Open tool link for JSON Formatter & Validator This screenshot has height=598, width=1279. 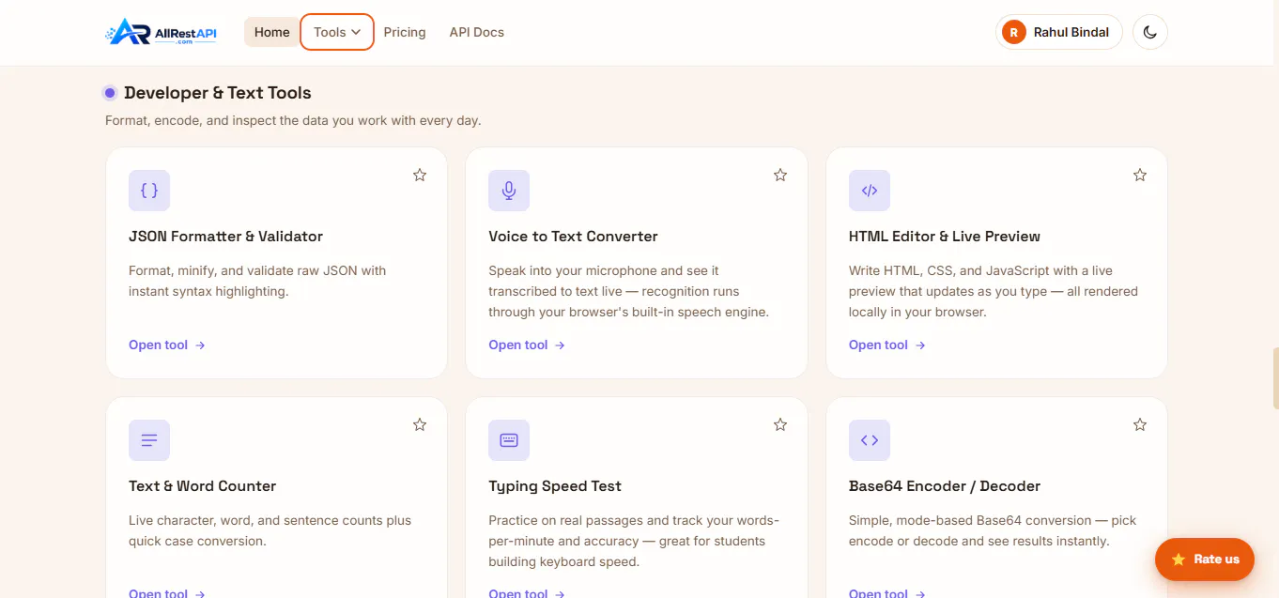point(167,345)
